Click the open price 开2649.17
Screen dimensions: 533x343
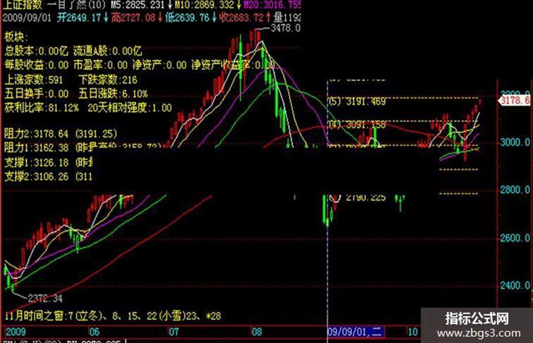[x=80, y=17]
